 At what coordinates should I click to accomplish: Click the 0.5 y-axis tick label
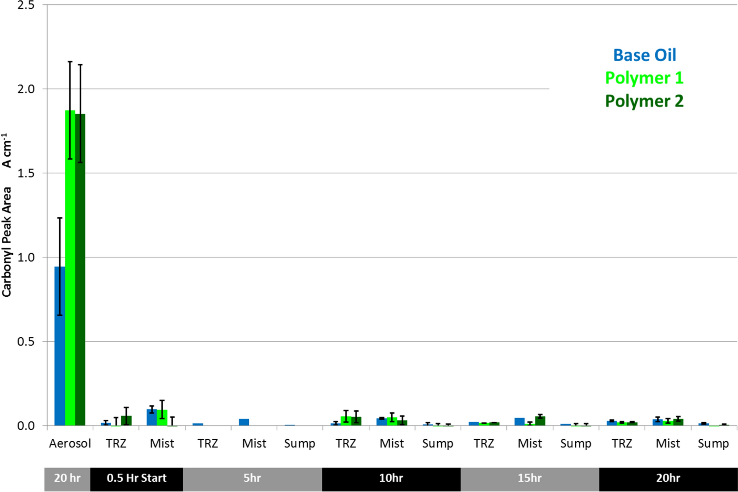click(26, 342)
